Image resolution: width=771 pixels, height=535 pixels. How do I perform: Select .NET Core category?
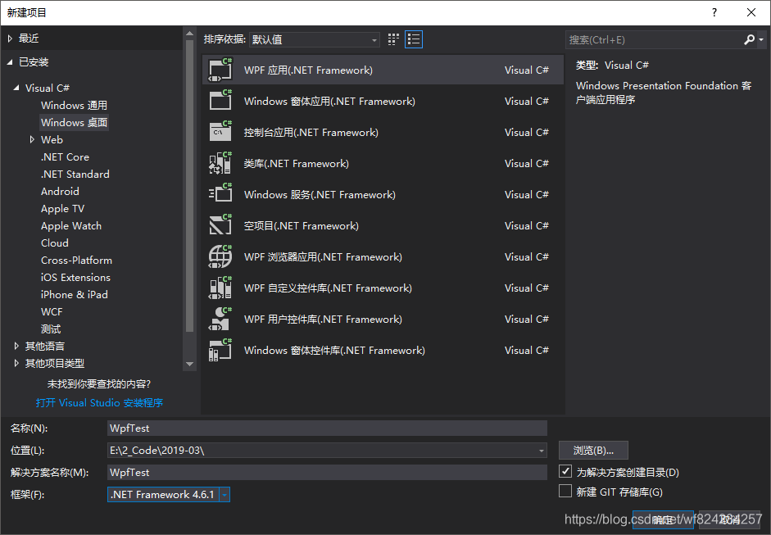(65, 156)
